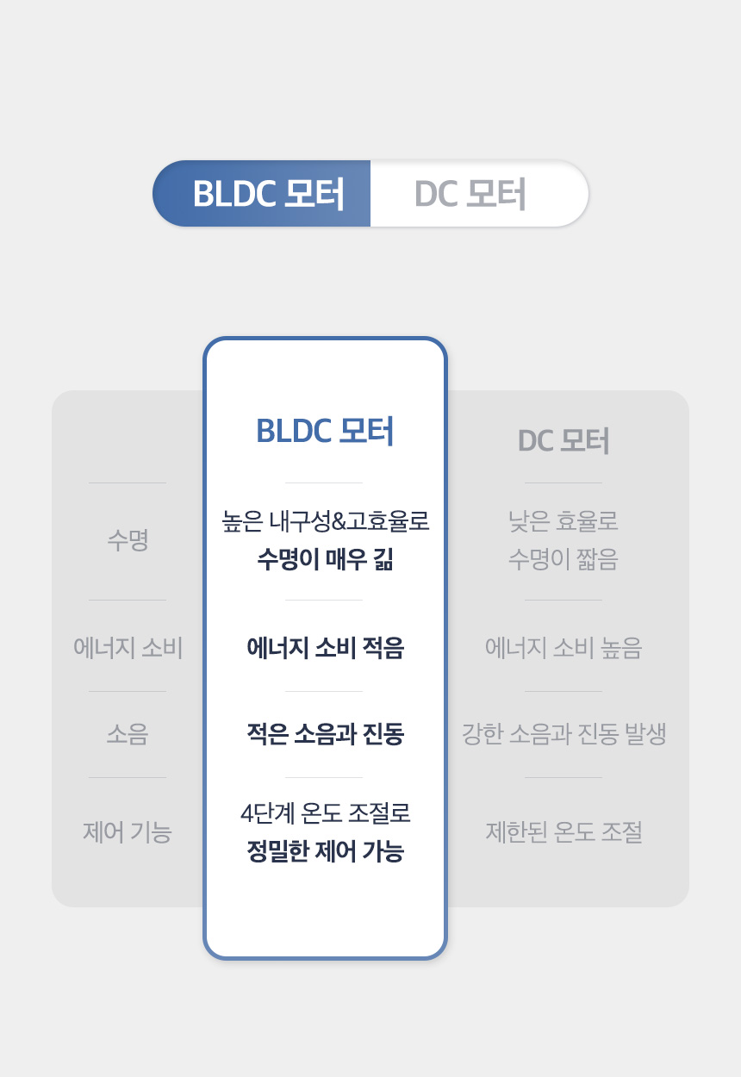Click the text 낮은 효율로
741x1077 pixels.
(x=564, y=521)
